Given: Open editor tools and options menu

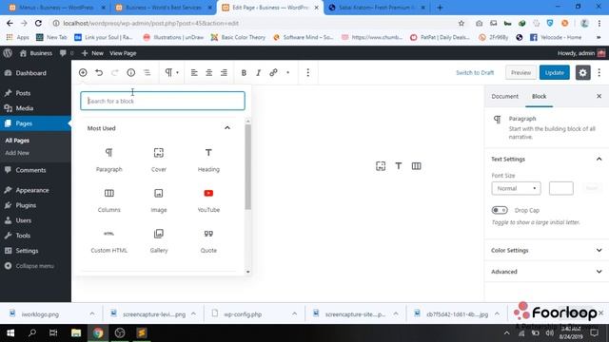Looking at the screenshot, I should tap(599, 72).
